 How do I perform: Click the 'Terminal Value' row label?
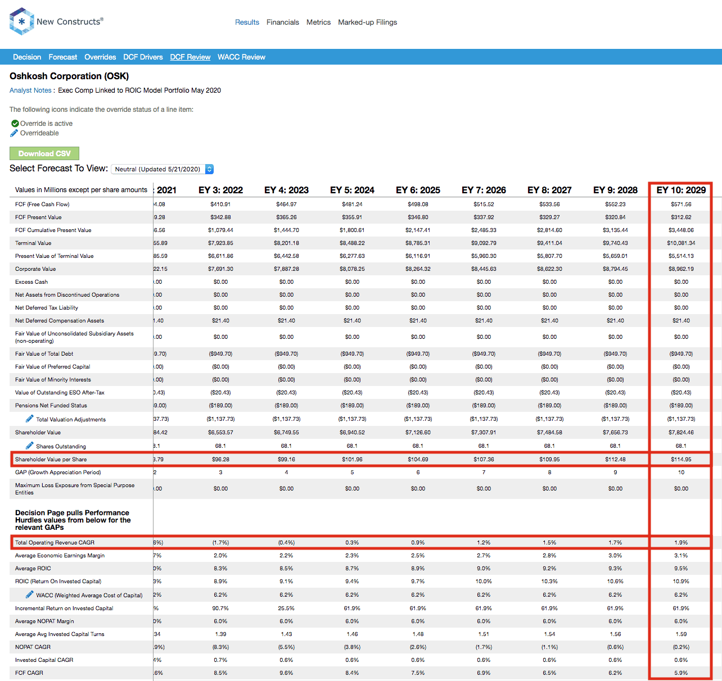(33, 243)
